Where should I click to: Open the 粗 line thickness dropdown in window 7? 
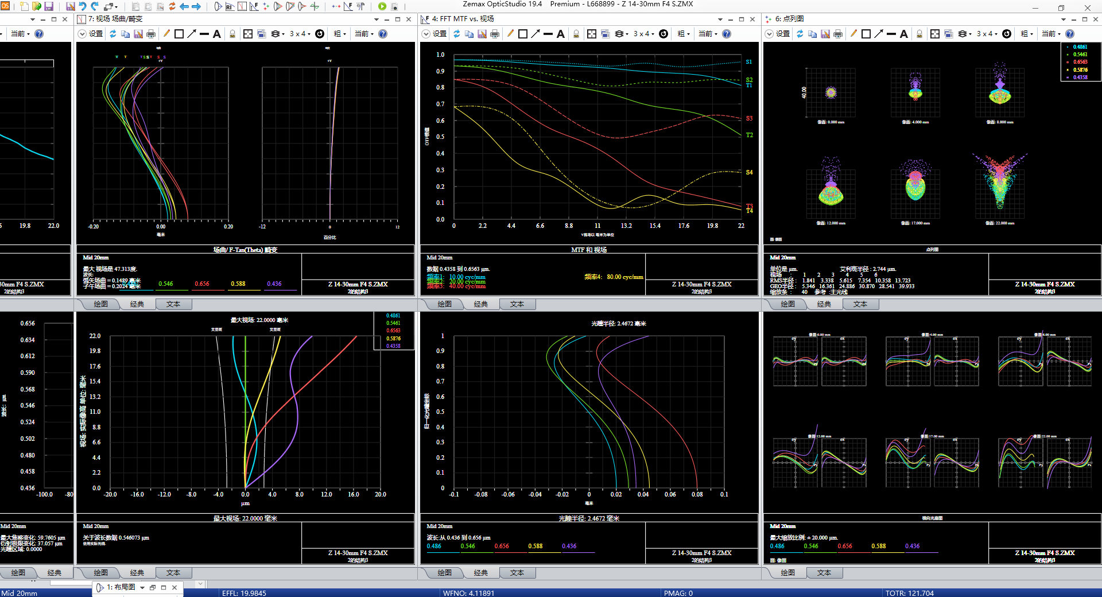(x=340, y=34)
